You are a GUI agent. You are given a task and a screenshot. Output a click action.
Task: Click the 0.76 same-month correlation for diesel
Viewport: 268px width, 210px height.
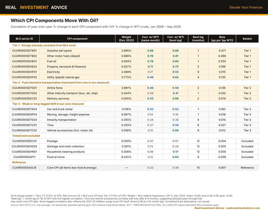click(150, 56)
